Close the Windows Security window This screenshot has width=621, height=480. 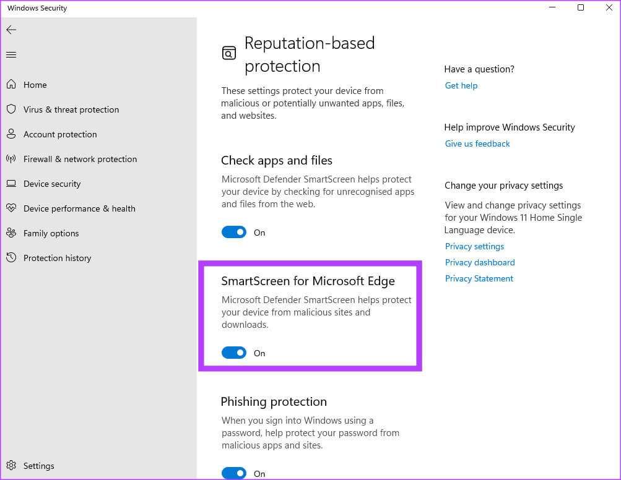coord(609,7)
